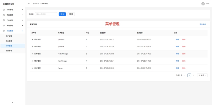
Task: Click the 后台管理系统 title
Action: pyautogui.click(x=9, y=4)
